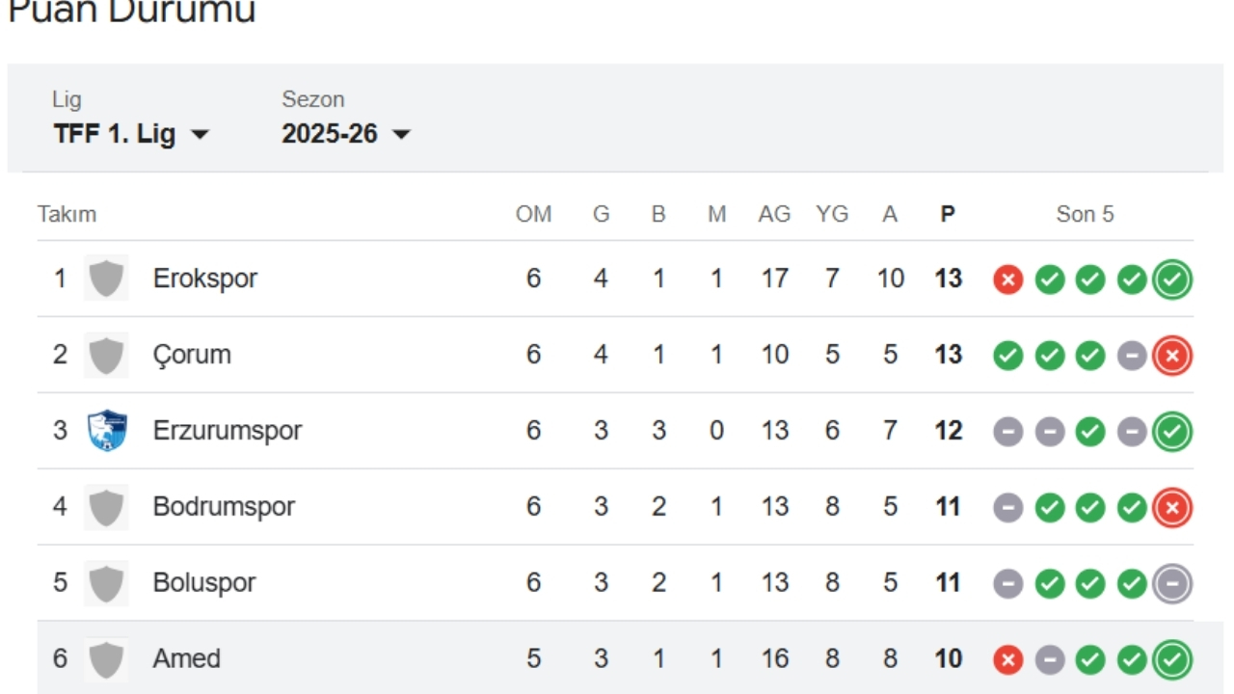Click the Erokspor placeholder shield icon
This screenshot has height=694, width=1234.
pos(106,279)
